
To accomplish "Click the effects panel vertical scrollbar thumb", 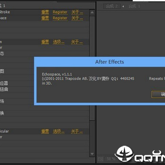I will click(92, 68).
